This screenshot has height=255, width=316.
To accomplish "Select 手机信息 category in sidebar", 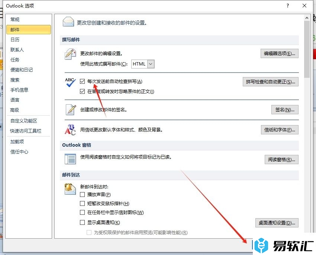I will coord(28,90).
